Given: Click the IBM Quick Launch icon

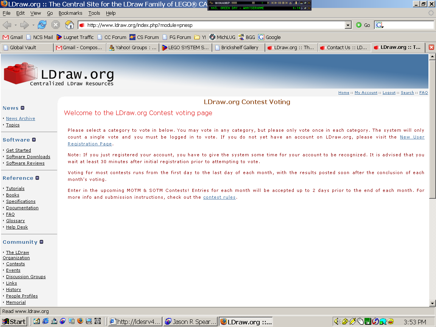Looking at the screenshot, I should pos(54,321).
